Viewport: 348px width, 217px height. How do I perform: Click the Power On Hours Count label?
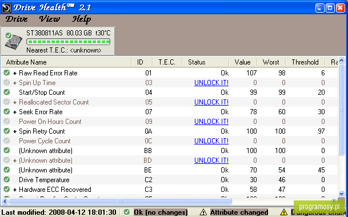pyautogui.click(x=50, y=122)
